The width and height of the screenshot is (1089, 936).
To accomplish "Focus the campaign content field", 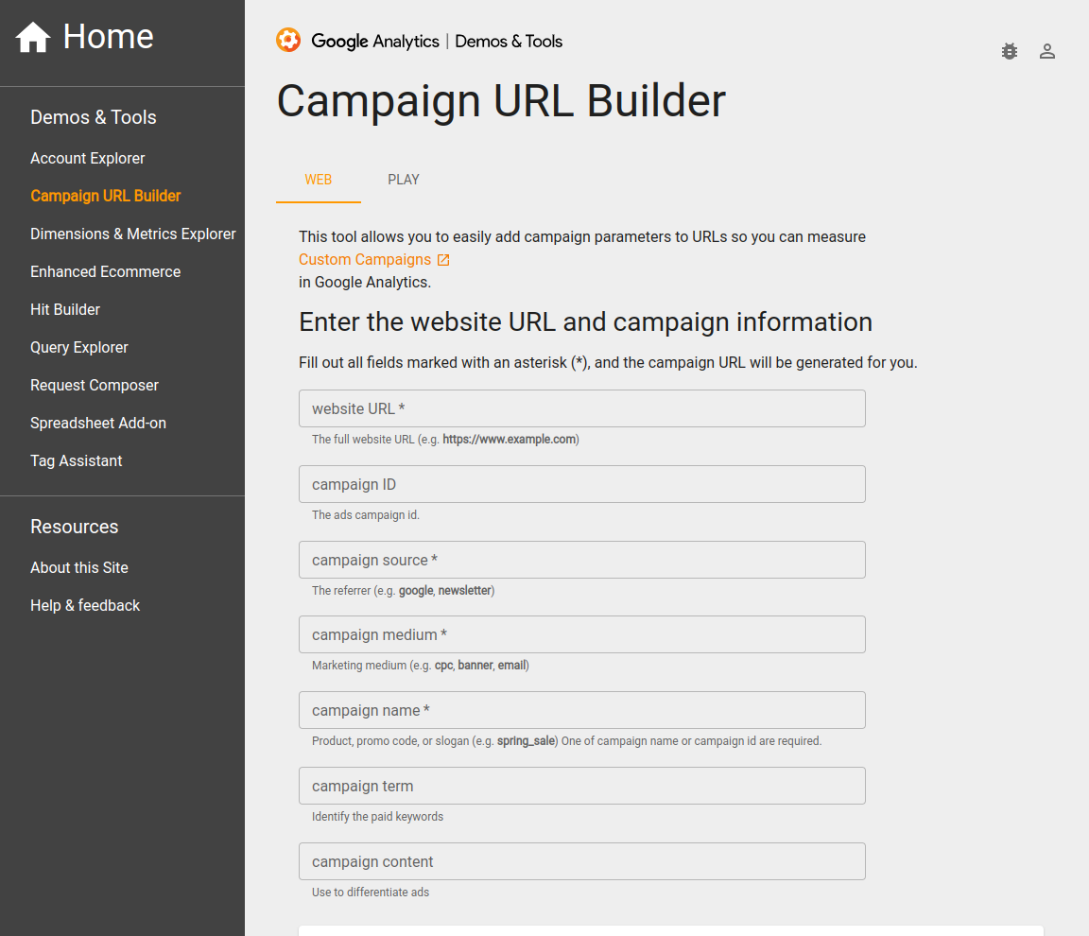I will pos(581,861).
